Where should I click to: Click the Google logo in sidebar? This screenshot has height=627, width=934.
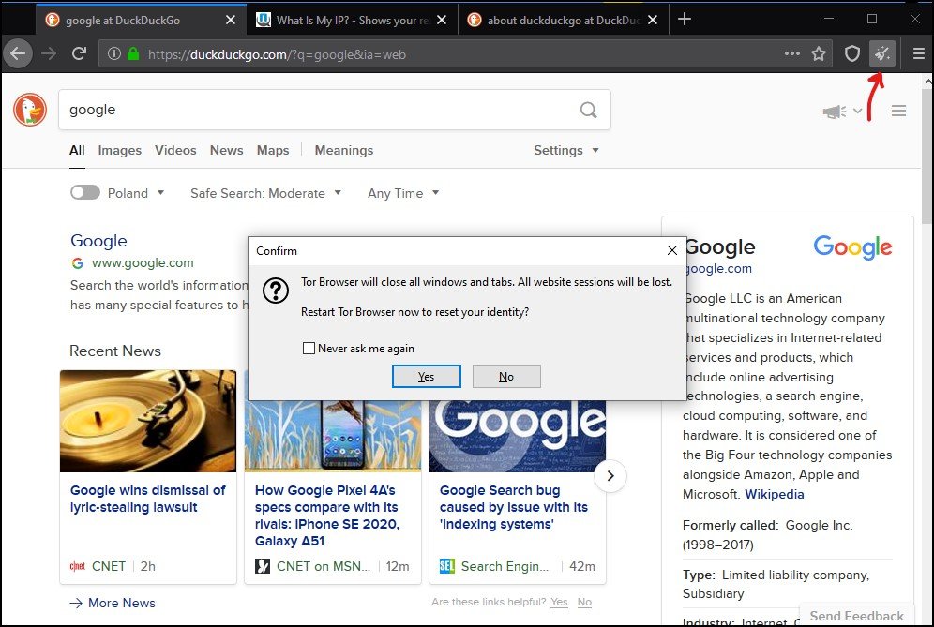point(852,247)
